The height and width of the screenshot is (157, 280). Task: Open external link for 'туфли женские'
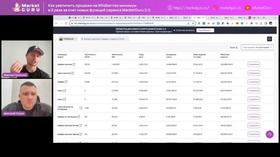coord(72,73)
